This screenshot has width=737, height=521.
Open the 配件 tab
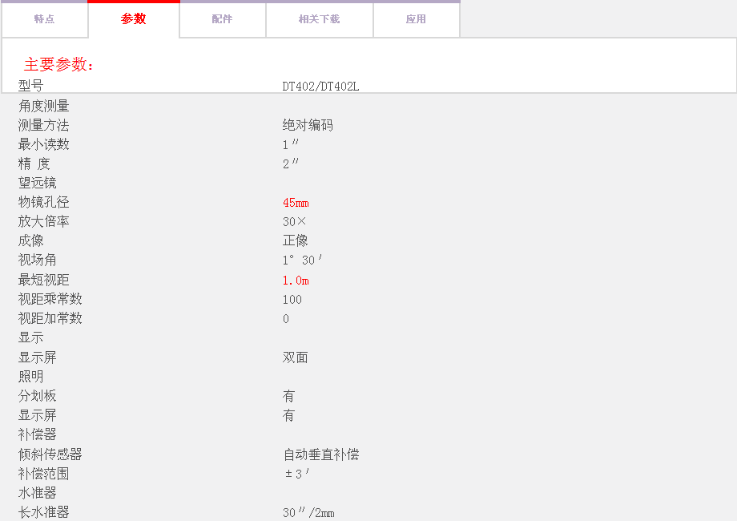(223, 19)
